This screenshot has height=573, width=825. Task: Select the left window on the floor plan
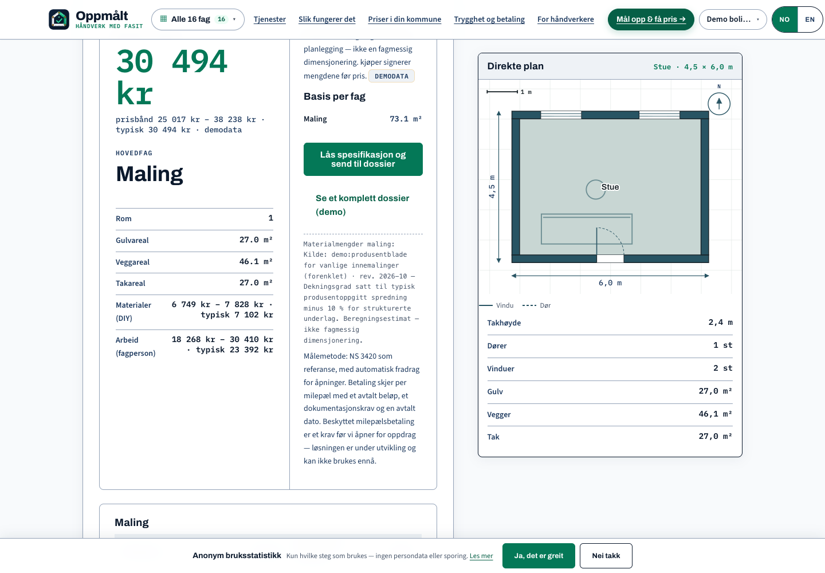[x=561, y=115]
